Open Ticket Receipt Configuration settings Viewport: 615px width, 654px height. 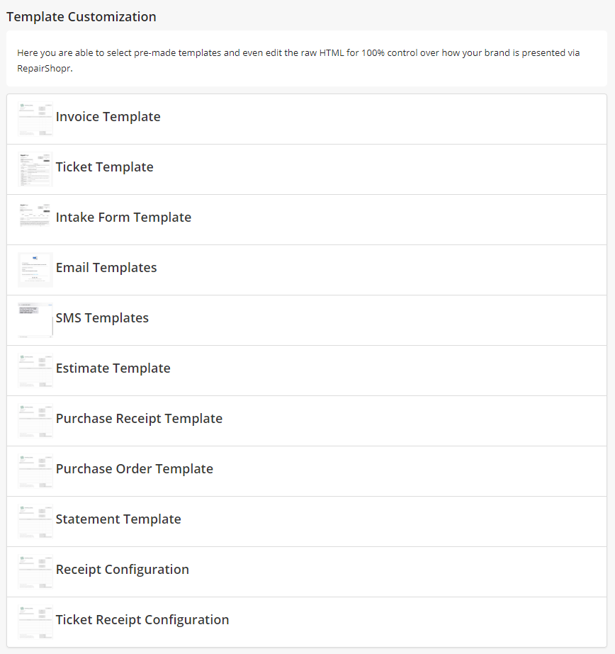pos(142,620)
